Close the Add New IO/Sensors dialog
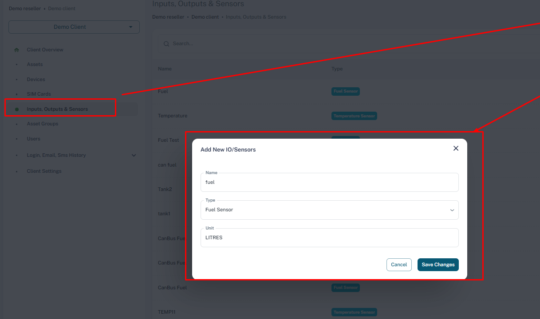This screenshot has height=319, width=540. pos(456,148)
